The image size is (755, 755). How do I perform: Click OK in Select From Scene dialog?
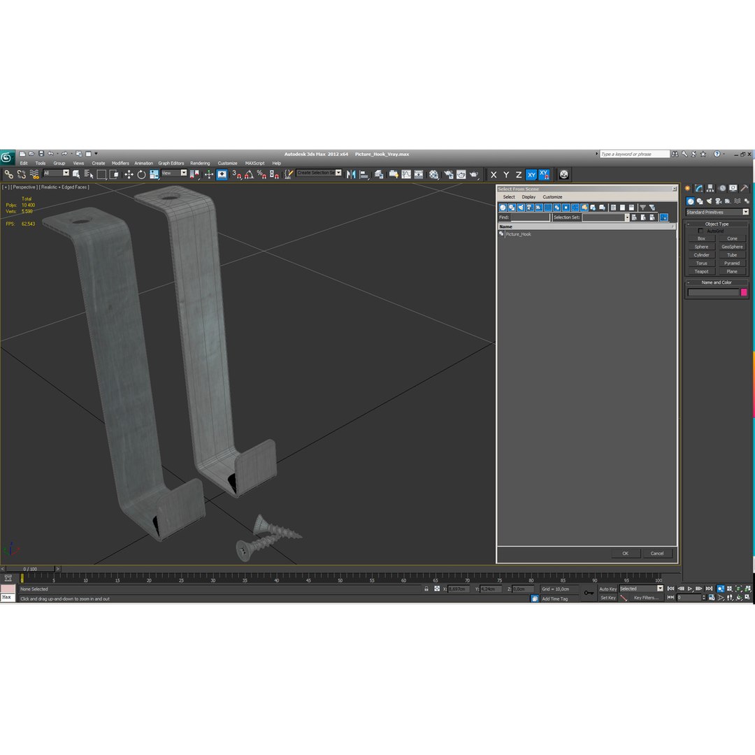626,553
